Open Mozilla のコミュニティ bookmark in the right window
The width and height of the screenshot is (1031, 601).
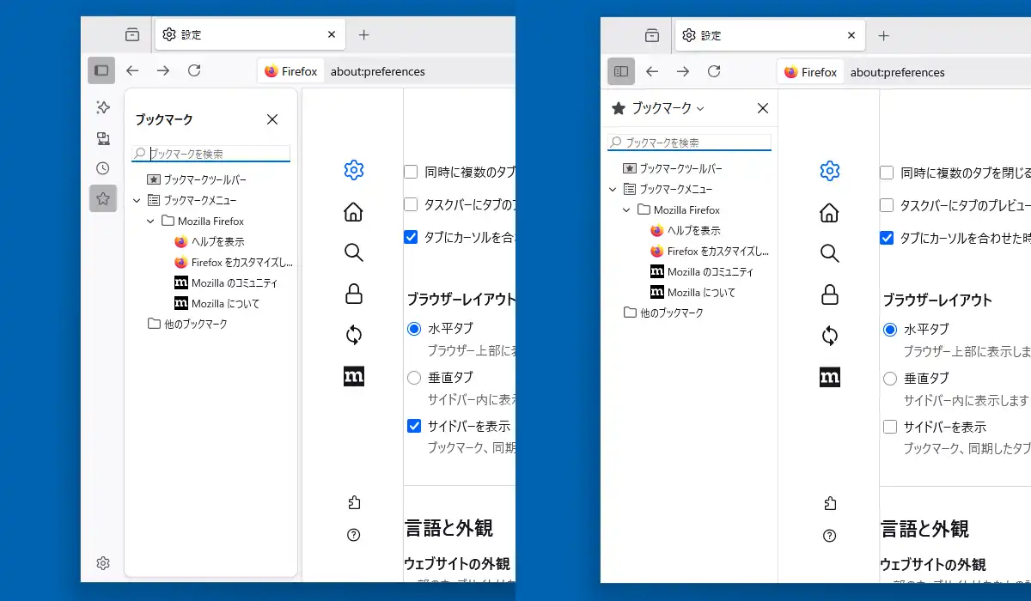pyautogui.click(x=702, y=271)
